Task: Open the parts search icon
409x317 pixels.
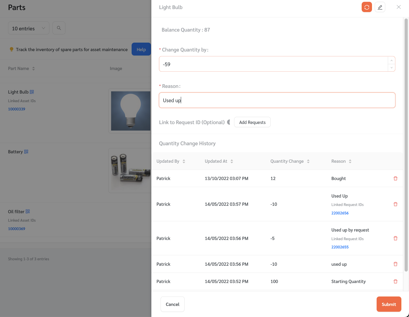Action: 59,28
